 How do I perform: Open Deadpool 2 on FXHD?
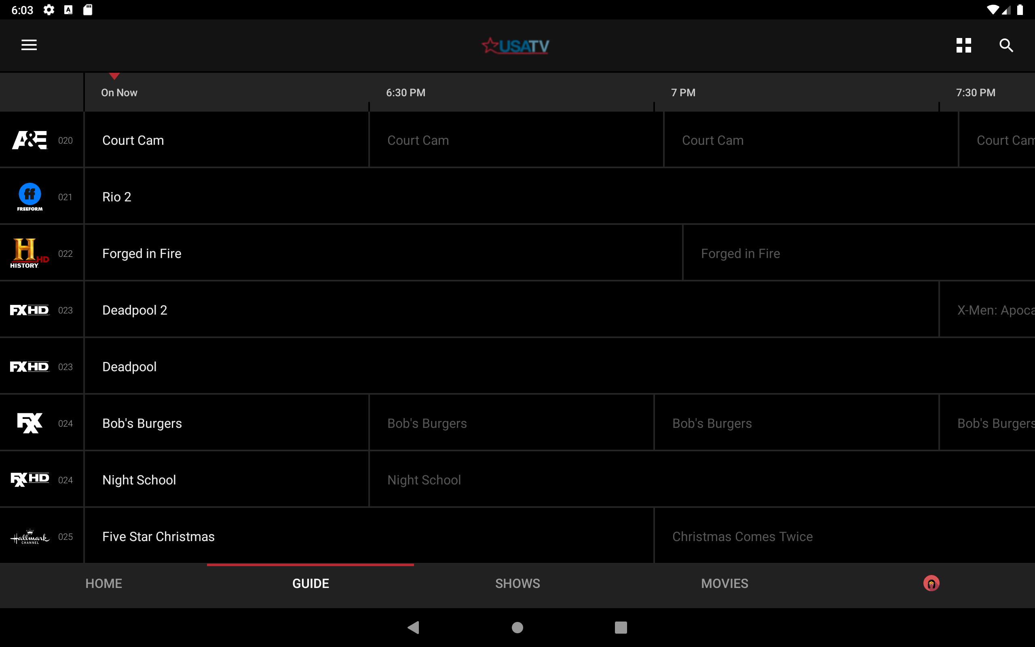[x=511, y=309]
